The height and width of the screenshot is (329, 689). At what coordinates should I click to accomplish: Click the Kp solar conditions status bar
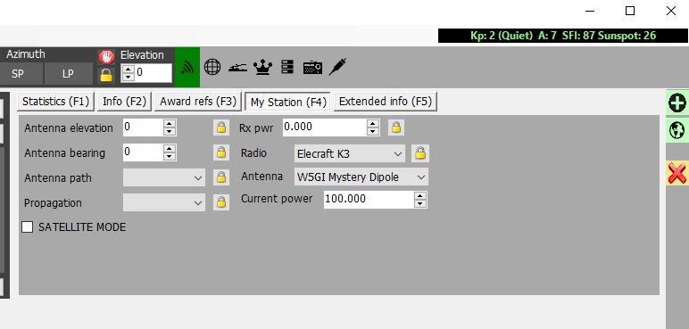pos(562,36)
